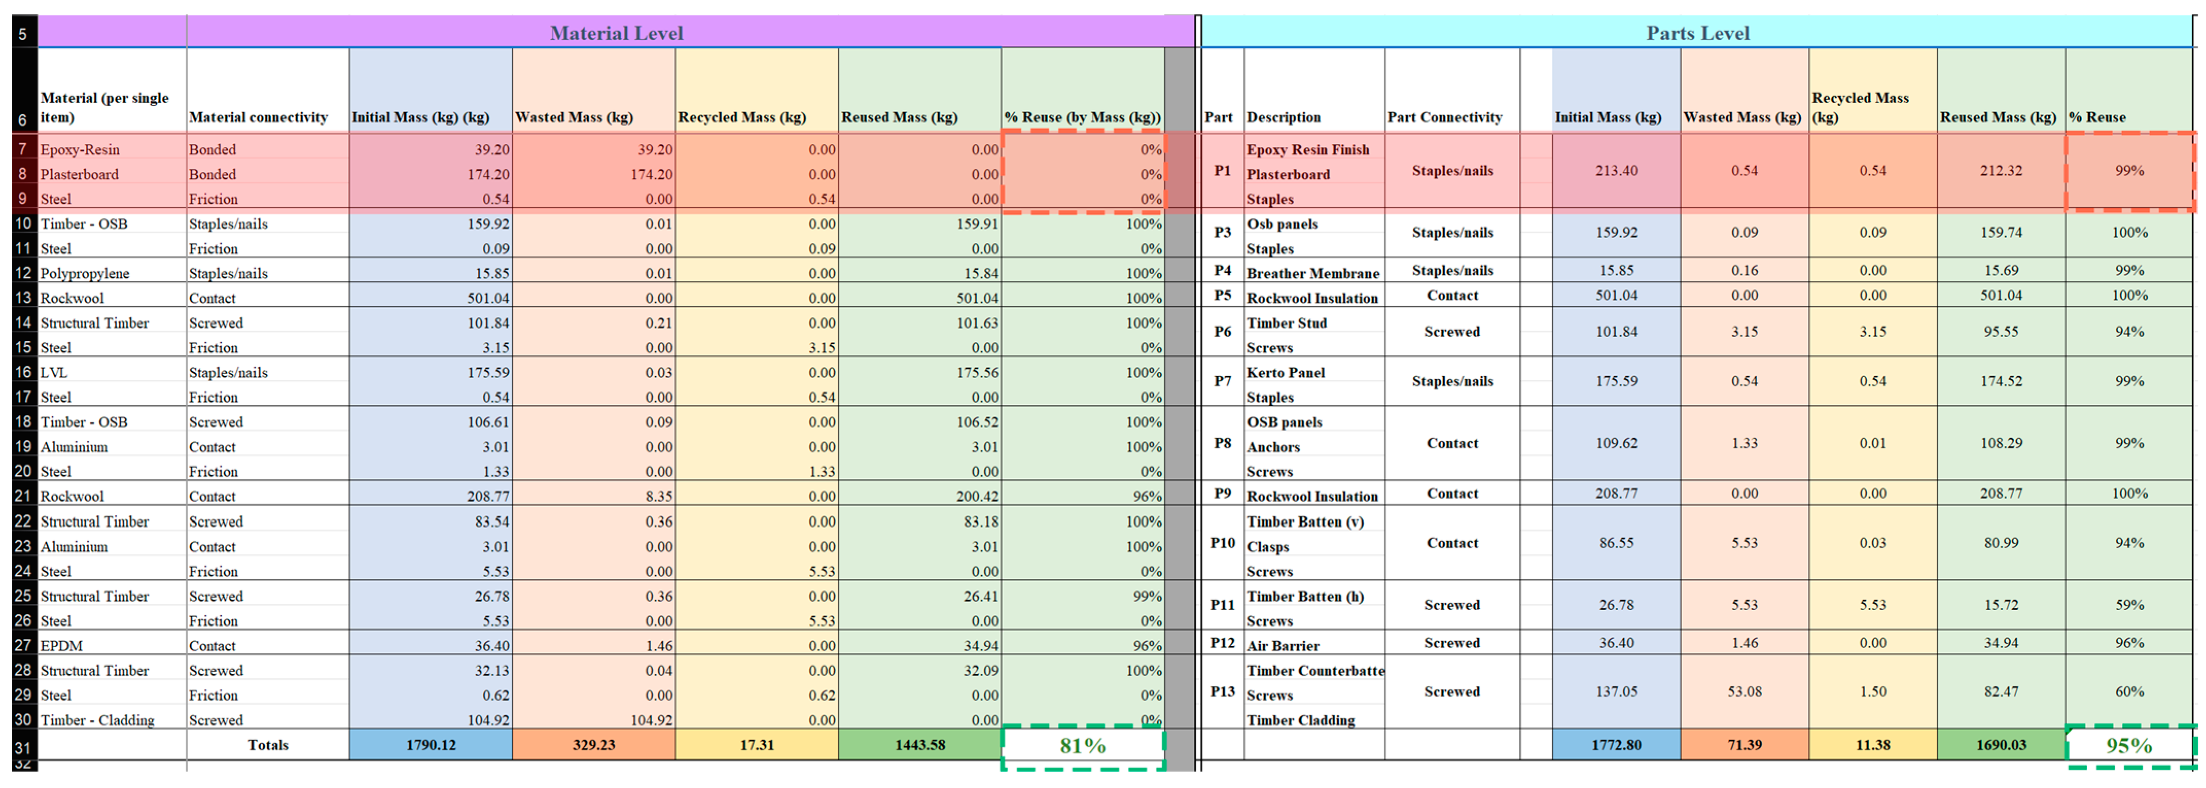Click the Part Connectivity column header
Viewport: 2206px width, 788px height.
[x=1445, y=117]
